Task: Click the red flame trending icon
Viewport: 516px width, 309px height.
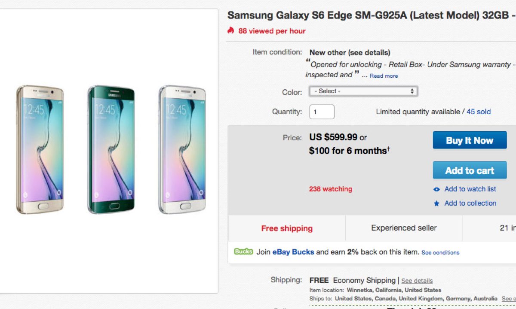Action: coord(231,30)
